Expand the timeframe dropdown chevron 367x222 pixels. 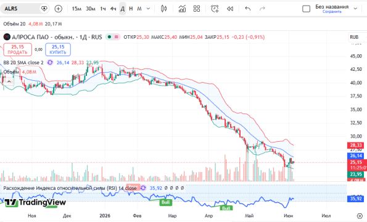click(x=148, y=9)
